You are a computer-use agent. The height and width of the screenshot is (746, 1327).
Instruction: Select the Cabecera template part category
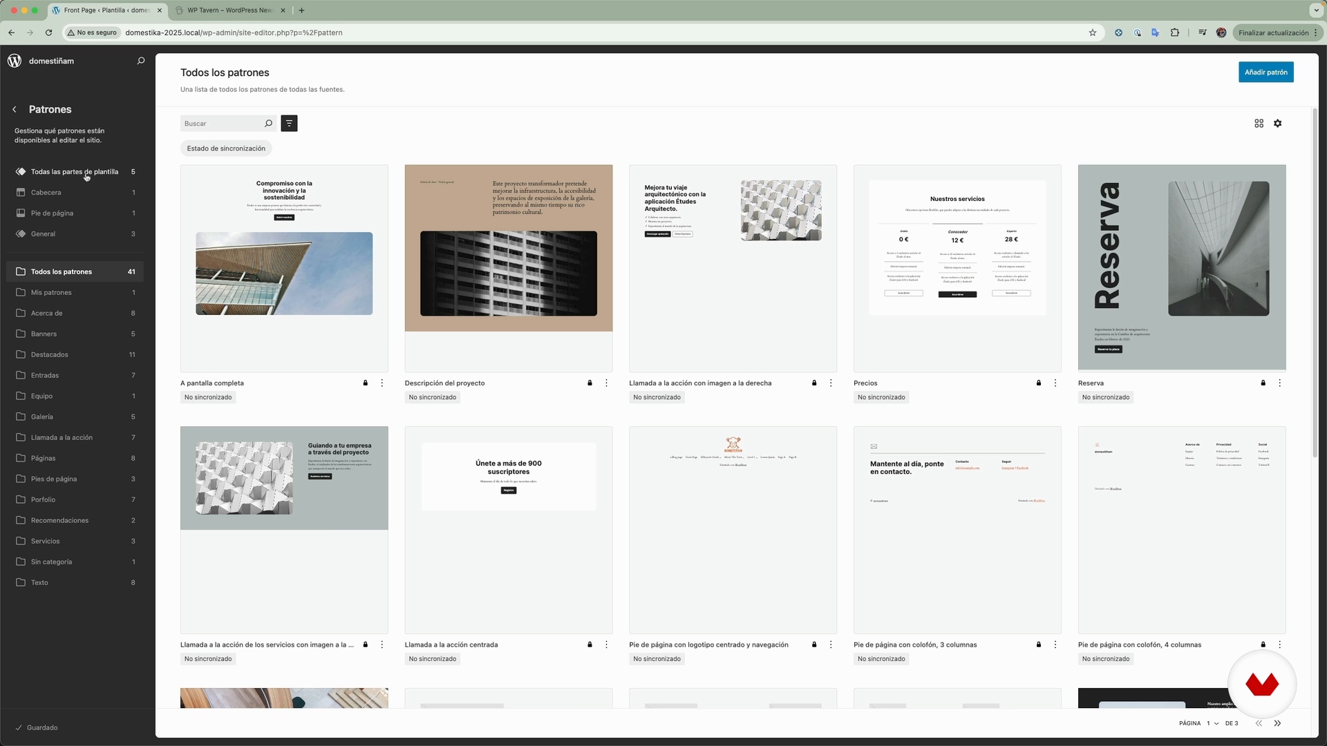tap(46, 193)
